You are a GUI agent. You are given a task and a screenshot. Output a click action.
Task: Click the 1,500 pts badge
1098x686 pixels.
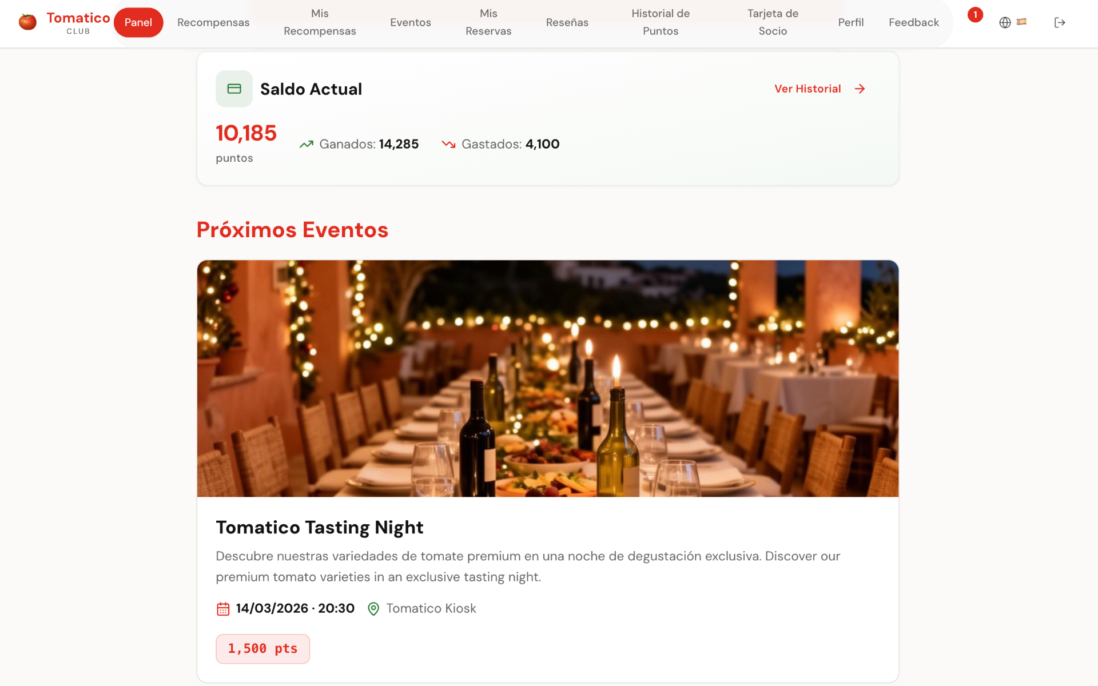(263, 649)
